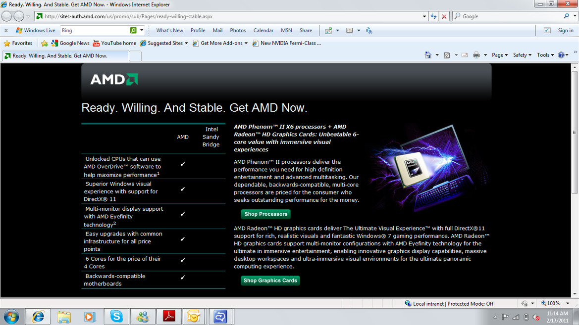Viewport: 579px width, 325px height.
Task: Click the page vertical scrollbar thumb
Action: pos(575,132)
